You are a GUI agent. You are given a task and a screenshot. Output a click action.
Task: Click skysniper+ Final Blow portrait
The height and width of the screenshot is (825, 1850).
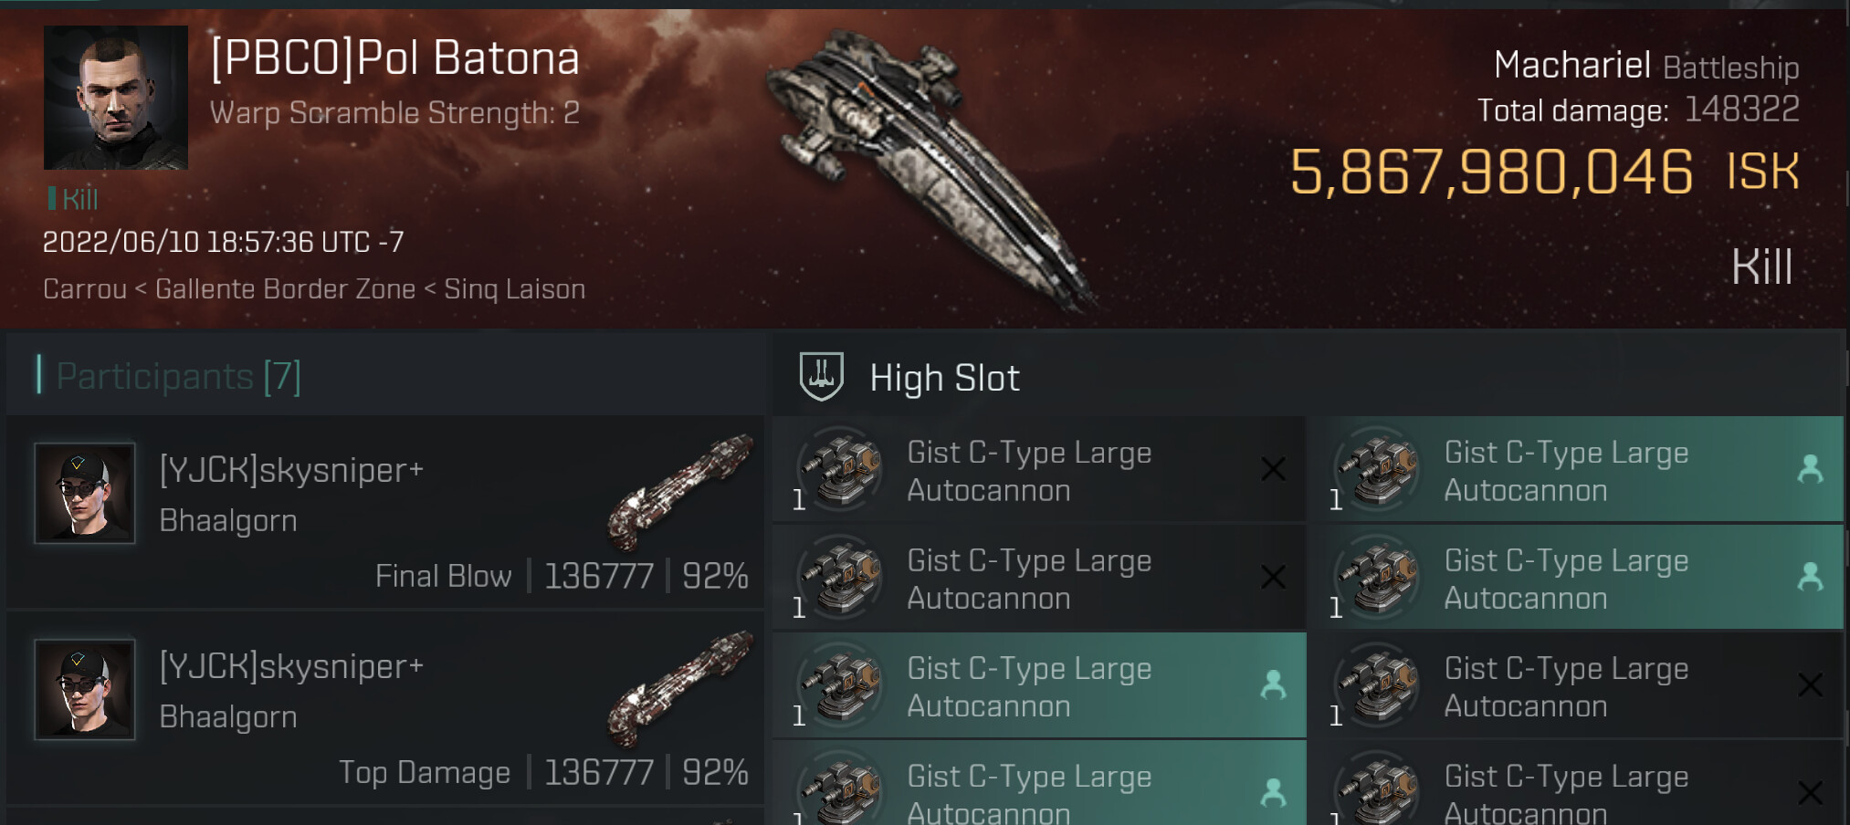(85, 493)
